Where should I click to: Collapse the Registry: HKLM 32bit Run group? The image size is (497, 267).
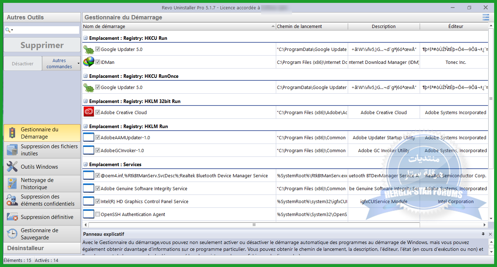tap(86, 102)
